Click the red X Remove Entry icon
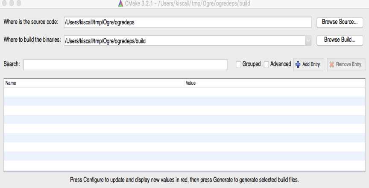369x188 pixels. pyautogui.click(x=331, y=65)
